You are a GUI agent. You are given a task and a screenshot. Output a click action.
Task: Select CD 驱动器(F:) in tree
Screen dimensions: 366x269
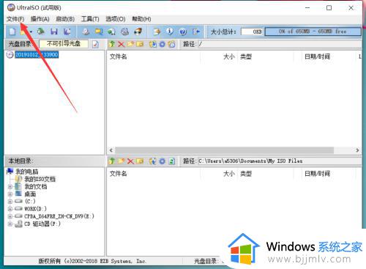(x=42, y=224)
